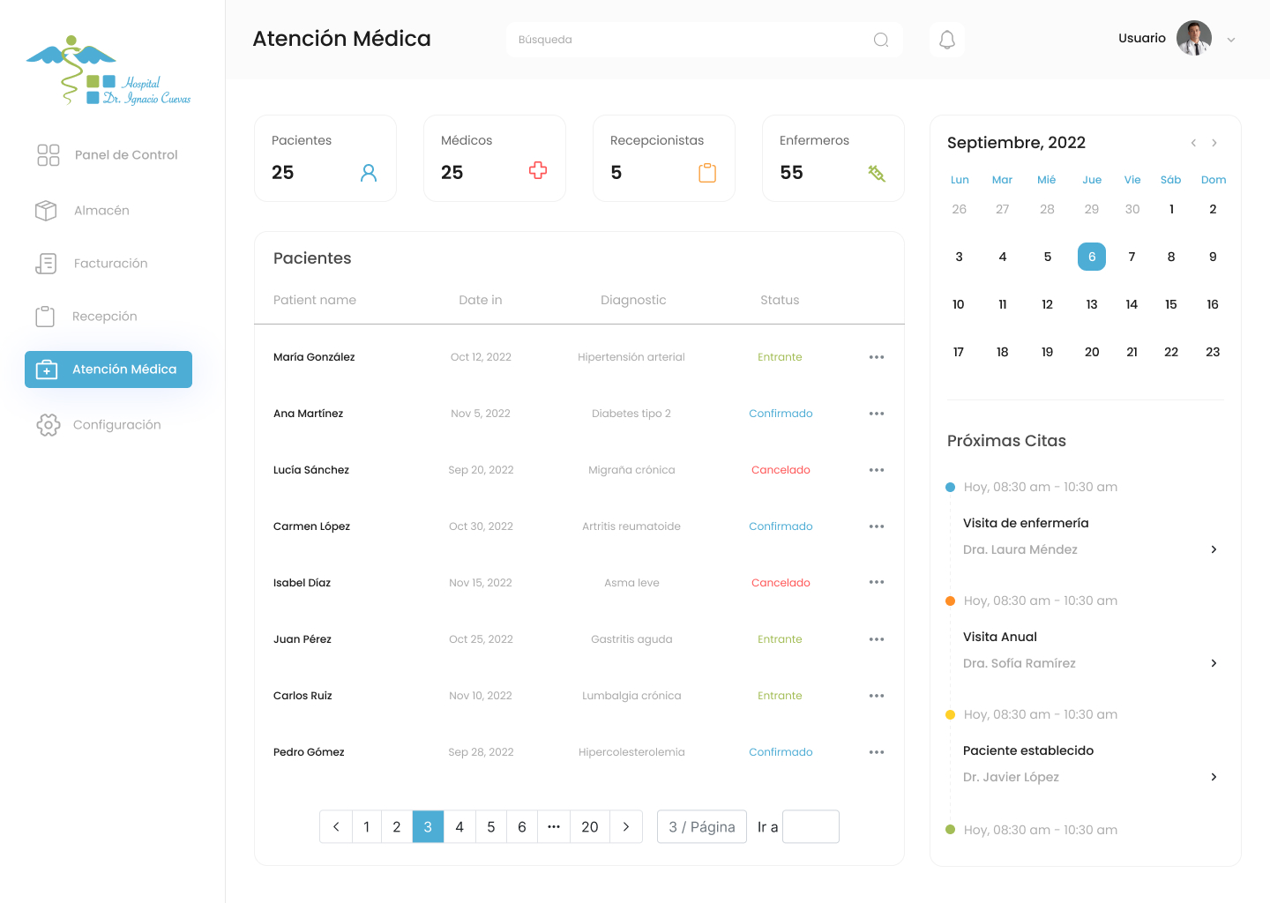
Task: Click the user profile avatar
Action: pyautogui.click(x=1193, y=38)
